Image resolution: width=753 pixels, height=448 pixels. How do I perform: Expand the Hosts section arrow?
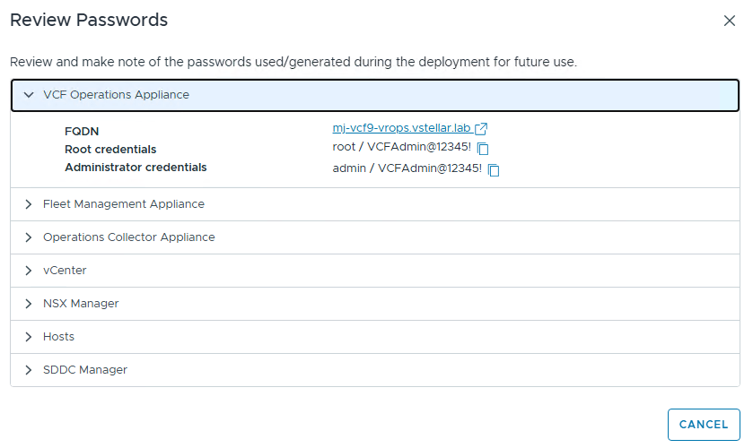(x=29, y=337)
